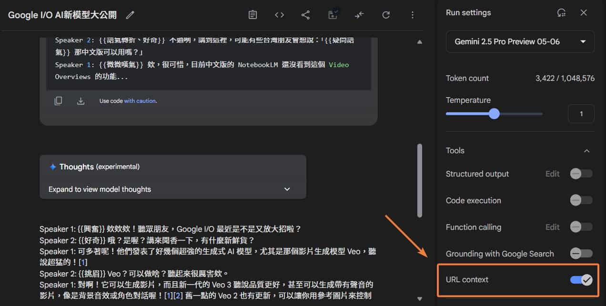Toggle Code execution switch
Image resolution: width=606 pixels, height=306 pixels.
pyautogui.click(x=581, y=200)
